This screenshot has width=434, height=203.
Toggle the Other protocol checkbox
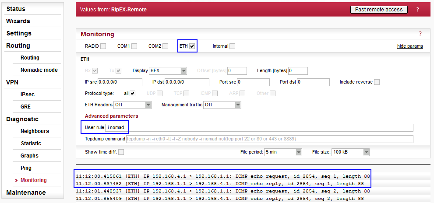tap(273, 93)
